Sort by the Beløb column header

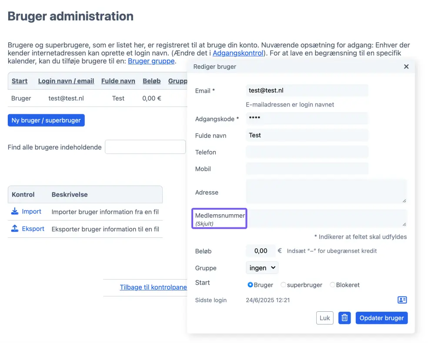(x=151, y=81)
